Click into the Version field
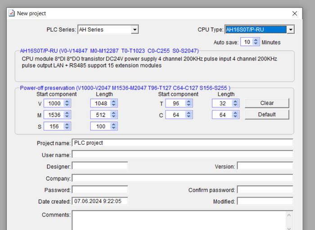Image resolution: width=315 pixels, height=230 pixels. tap(265, 166)
